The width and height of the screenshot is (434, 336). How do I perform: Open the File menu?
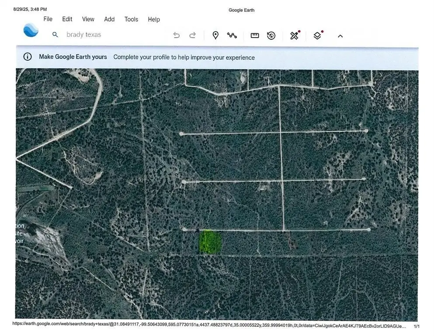(48, 19)
